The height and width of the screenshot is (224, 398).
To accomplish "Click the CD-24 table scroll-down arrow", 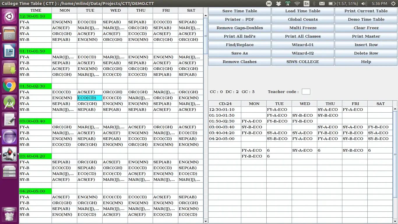I will click(x=395, y=221).
